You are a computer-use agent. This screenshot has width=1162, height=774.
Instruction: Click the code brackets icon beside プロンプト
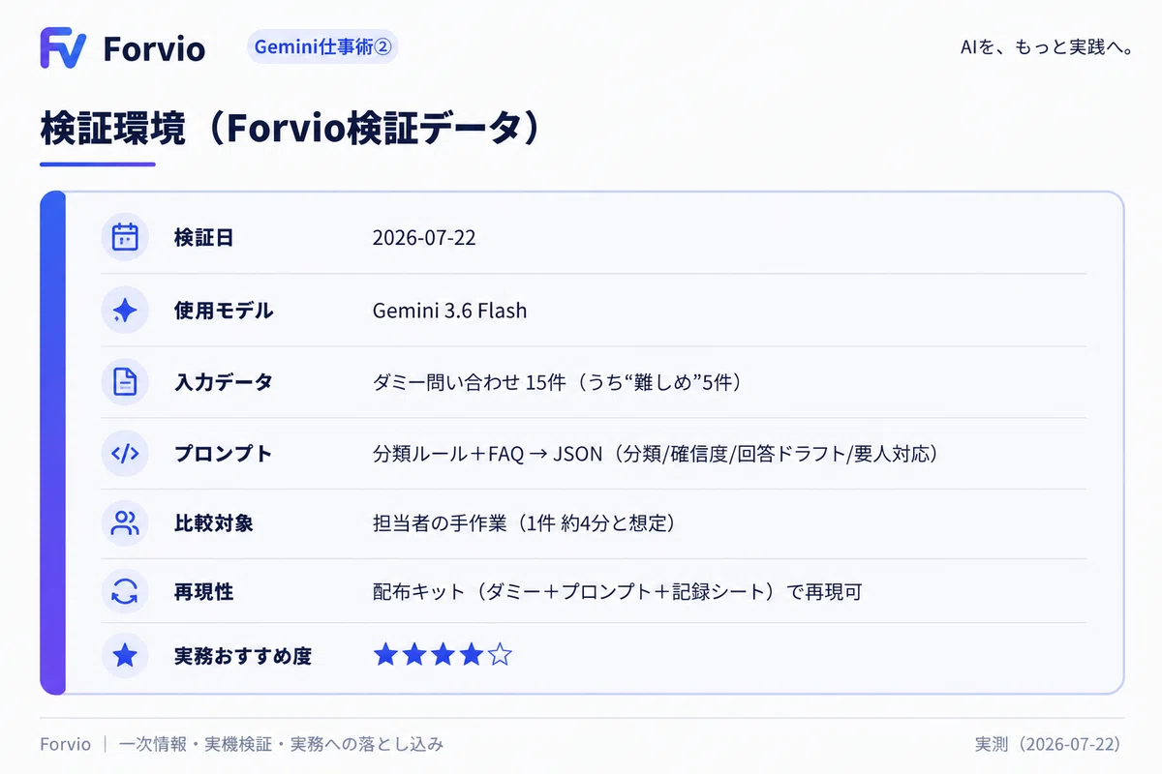(125, 453)
